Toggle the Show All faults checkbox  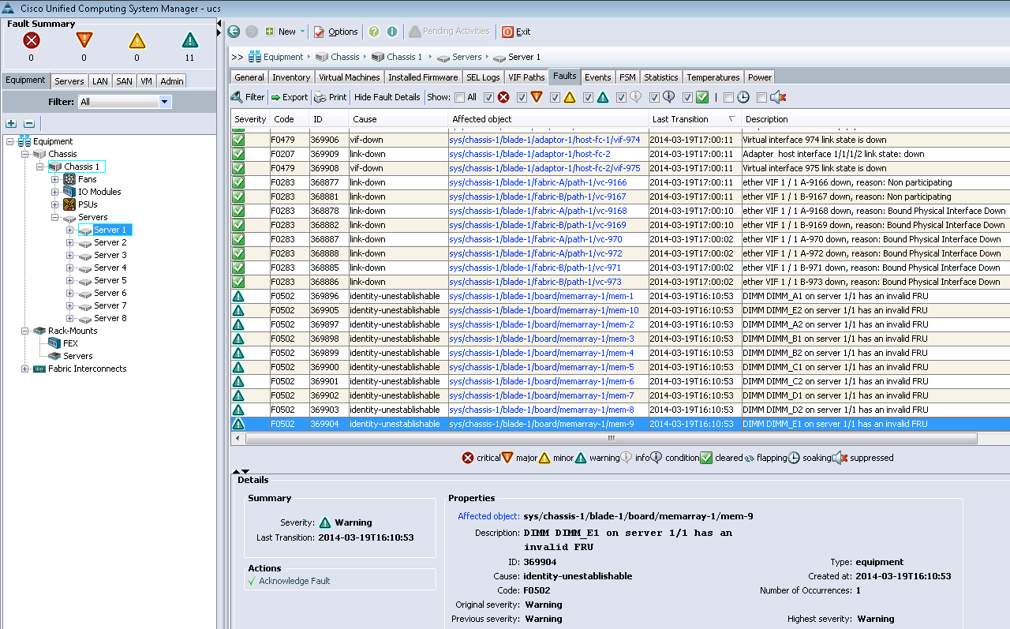click(x=459, y=98)
